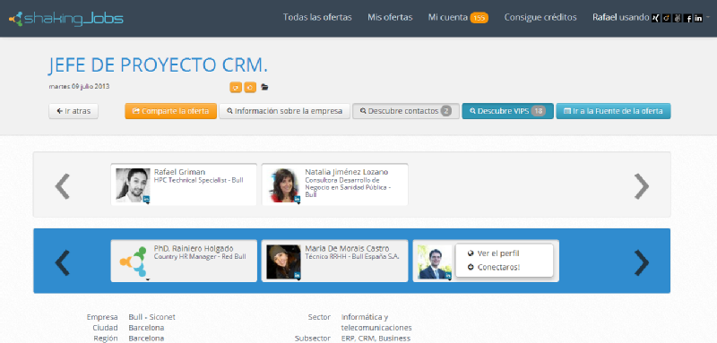The image size is (717, 343).
Task: Show previous VIPs with dark left chevron
Action: (62, 262)
